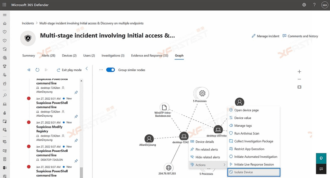
Task: Go to Home in left sidebar
Action: click(x=5, y=23)
